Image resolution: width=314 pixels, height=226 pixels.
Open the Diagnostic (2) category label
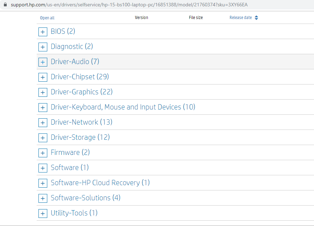coord(72,46)
